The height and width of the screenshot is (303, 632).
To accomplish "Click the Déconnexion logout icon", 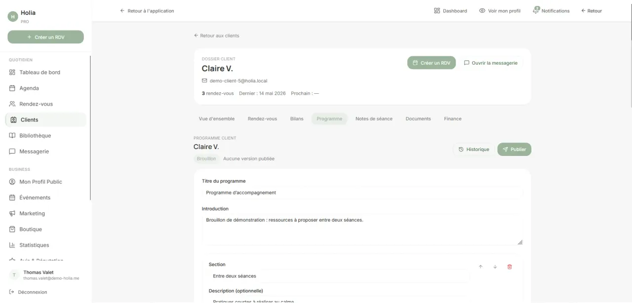I will (x=12, y=292).
